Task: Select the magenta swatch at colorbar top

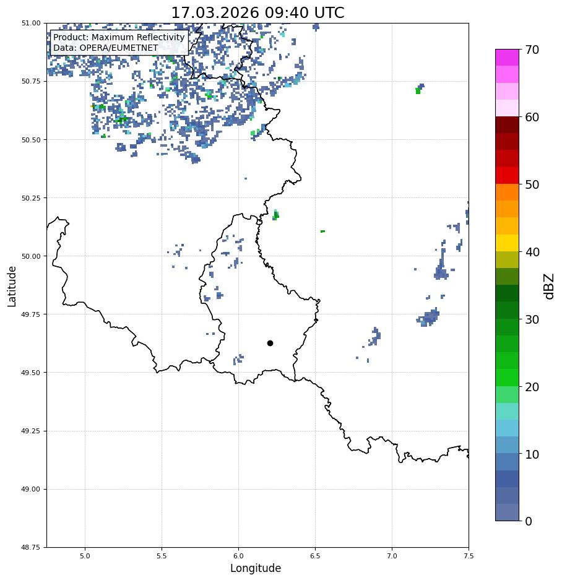Action: tap(508, 58)
